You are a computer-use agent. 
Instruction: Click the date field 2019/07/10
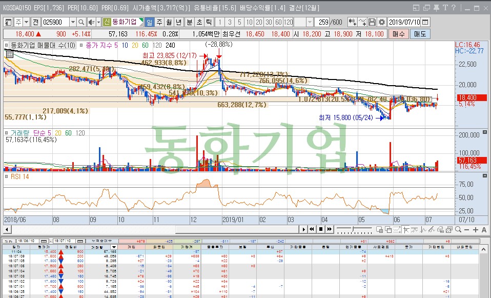pyautogui.click(x=404, y=22)
